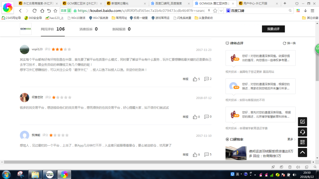Click the 我要点评 button
Screen dimensions: 319x179
pyautogui.click(x=273, y=29)
